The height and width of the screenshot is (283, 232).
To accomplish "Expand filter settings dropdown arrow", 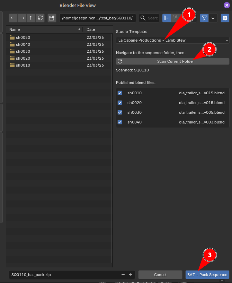I will point(213,18).
